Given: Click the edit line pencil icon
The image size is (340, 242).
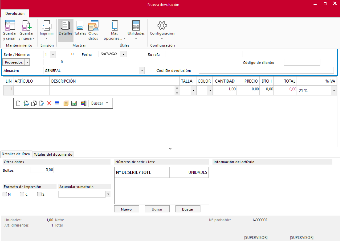Looking at the screenshot, I should tap(41, 103).
